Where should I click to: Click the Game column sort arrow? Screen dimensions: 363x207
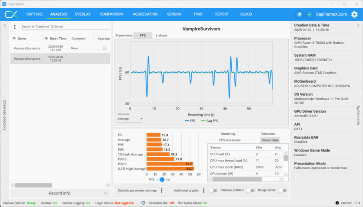[x=14, y=39]
